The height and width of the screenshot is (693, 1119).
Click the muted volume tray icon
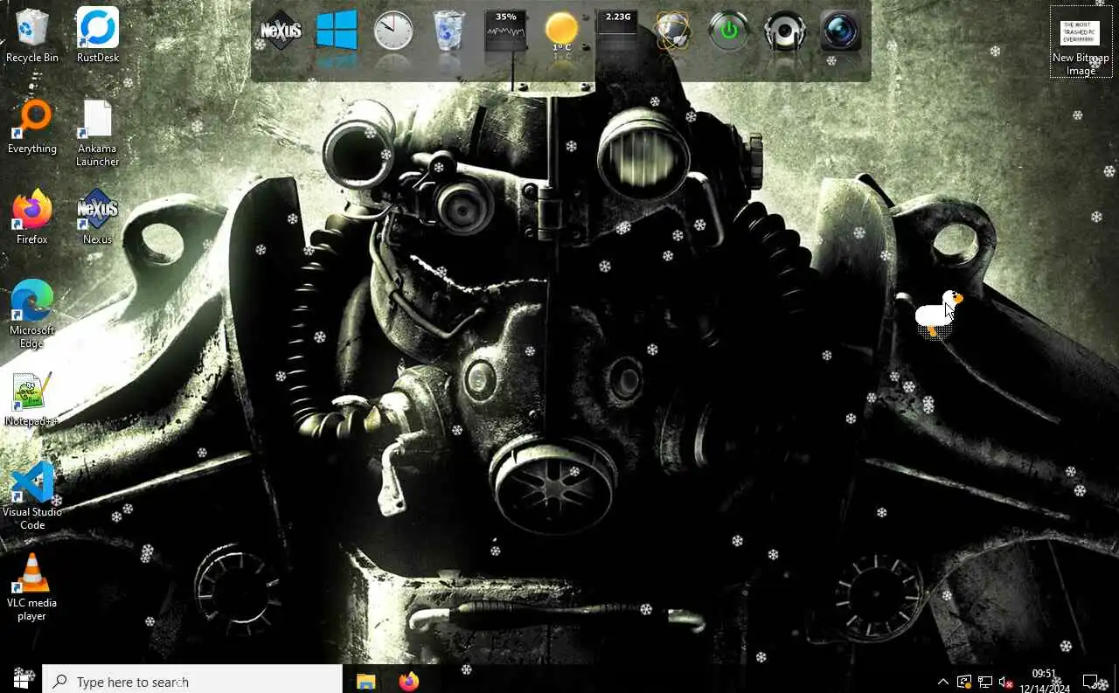click(x=1005, y=682)
